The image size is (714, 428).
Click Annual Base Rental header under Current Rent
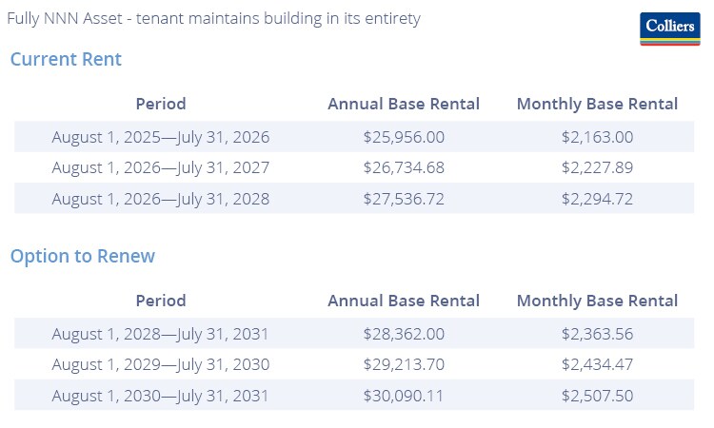coord(404,104)
